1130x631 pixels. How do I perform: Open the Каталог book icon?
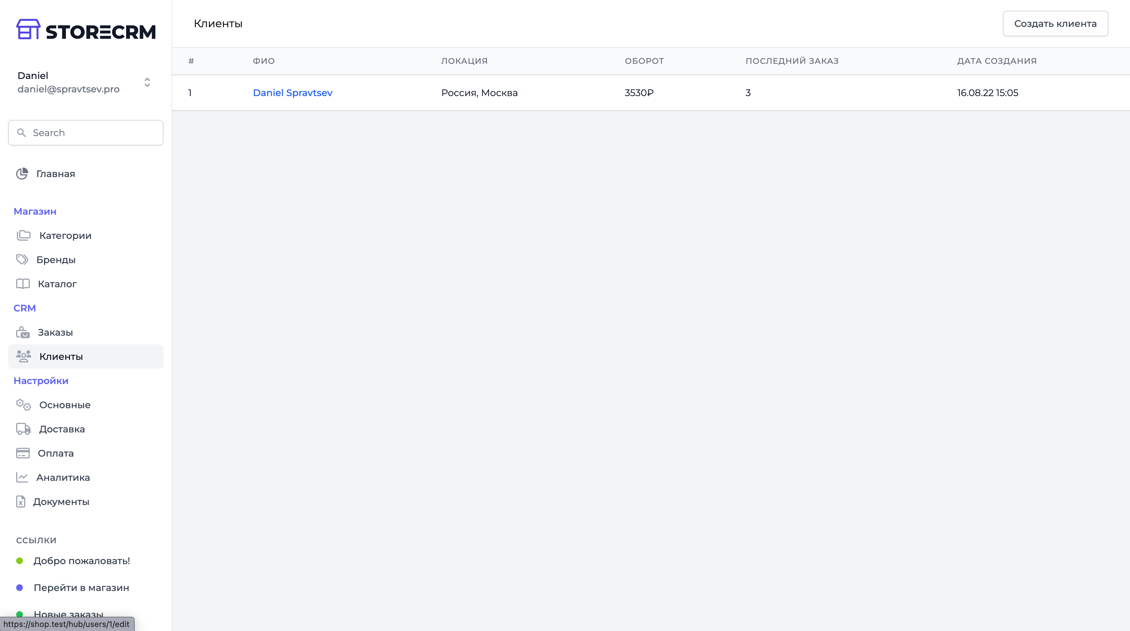(23, 284)
